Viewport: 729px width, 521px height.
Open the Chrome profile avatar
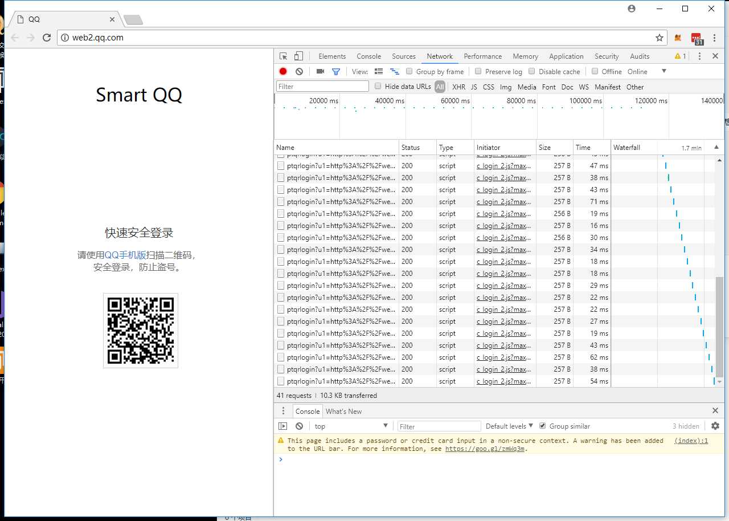(x=631, y=9)
